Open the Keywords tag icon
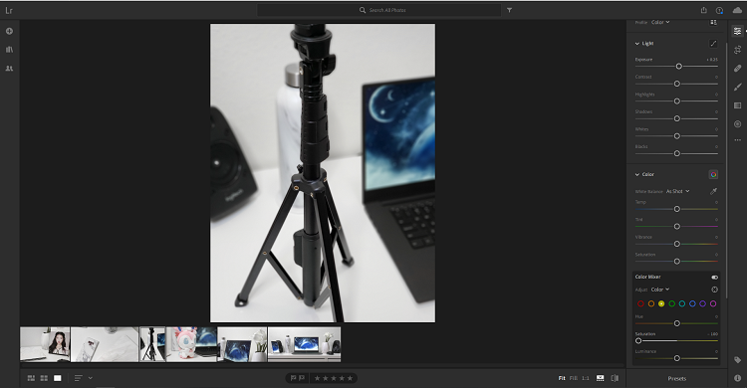The height and width of the screenshot is (388, 747). 737,360
